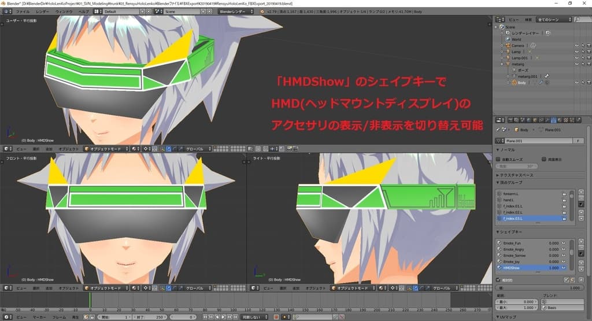Click the record keyframe button in timeline
Viewport: 592px width, 321px height.
[x=276, y=317]
